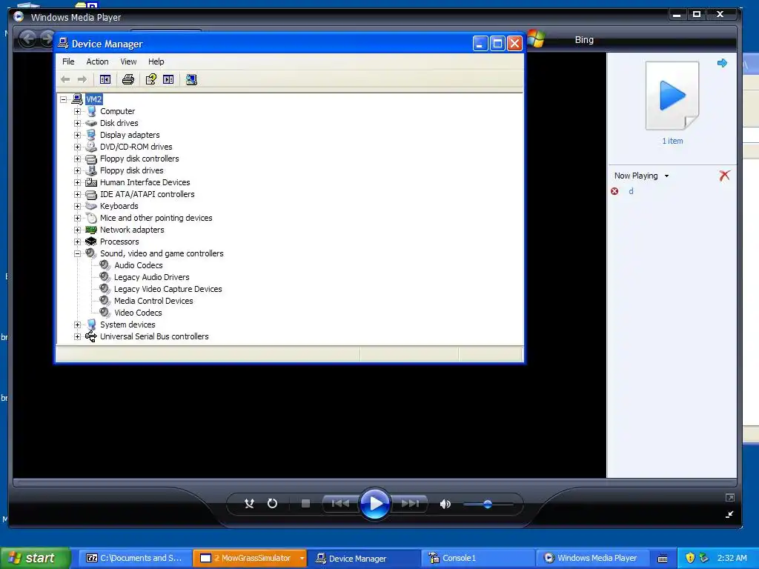Open the Action menu in Device Manager

tap(97, 61)
